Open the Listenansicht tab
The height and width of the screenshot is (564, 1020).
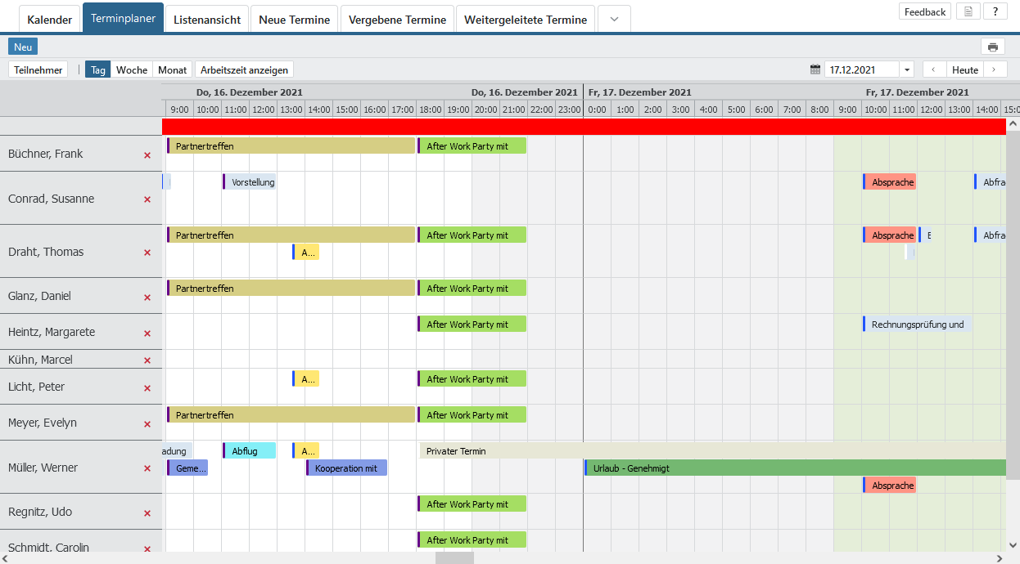click(x=207, y=19)
